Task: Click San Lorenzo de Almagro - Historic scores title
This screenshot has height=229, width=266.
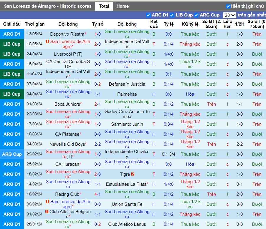Action: tap(48, 6)
